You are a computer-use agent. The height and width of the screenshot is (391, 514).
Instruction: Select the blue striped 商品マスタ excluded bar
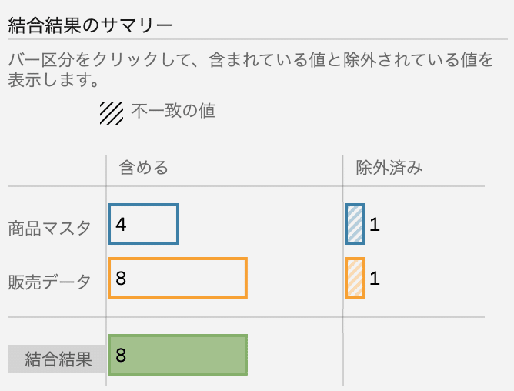point(355,224)
